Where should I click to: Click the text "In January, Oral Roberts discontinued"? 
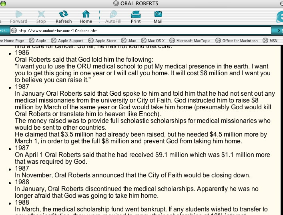point(68,189)
